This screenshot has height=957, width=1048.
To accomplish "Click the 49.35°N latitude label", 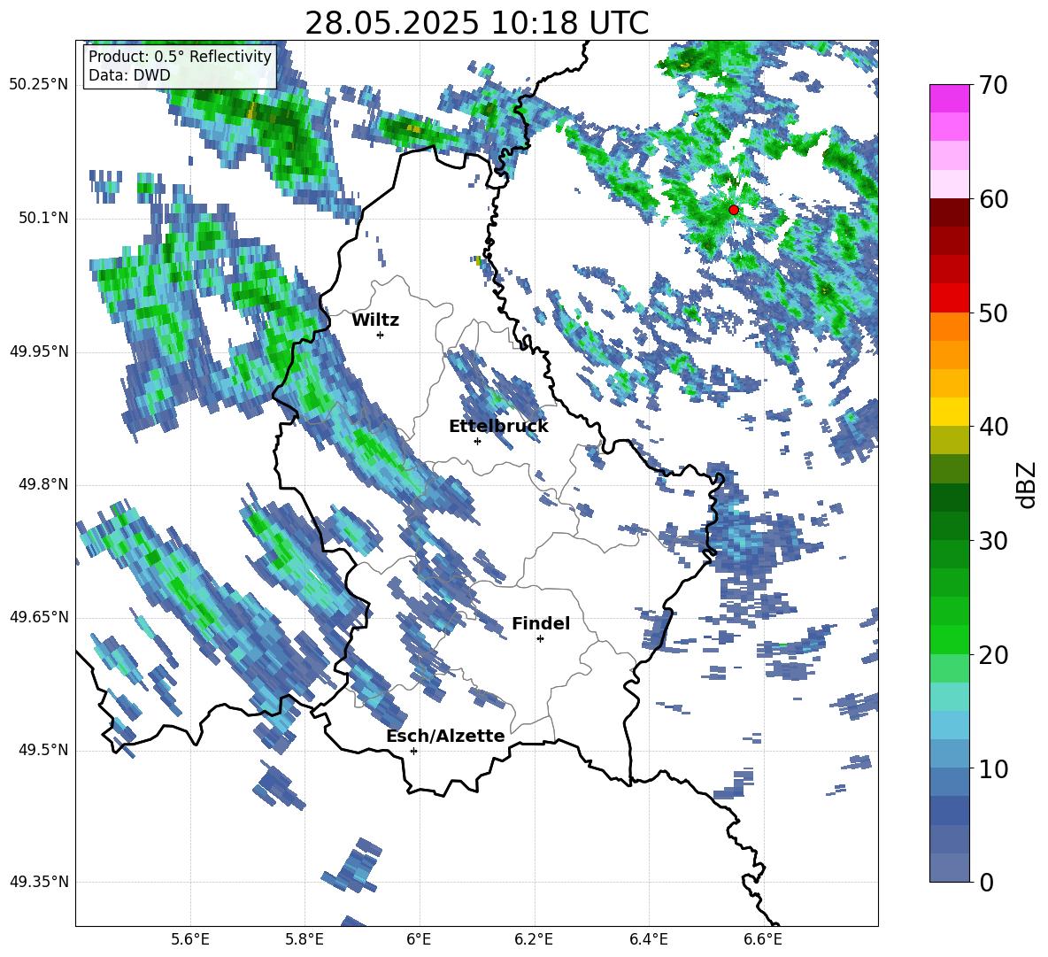I will [39, 882].
